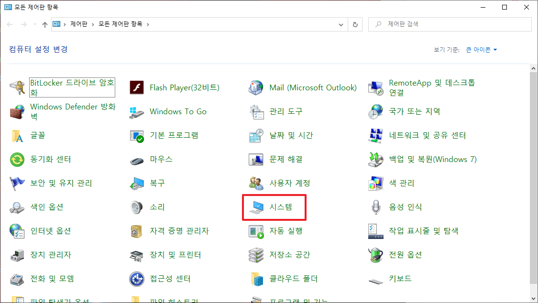Open the 색인 옵션 magnifier icon

pyautogui.click(x=17, y=207)
